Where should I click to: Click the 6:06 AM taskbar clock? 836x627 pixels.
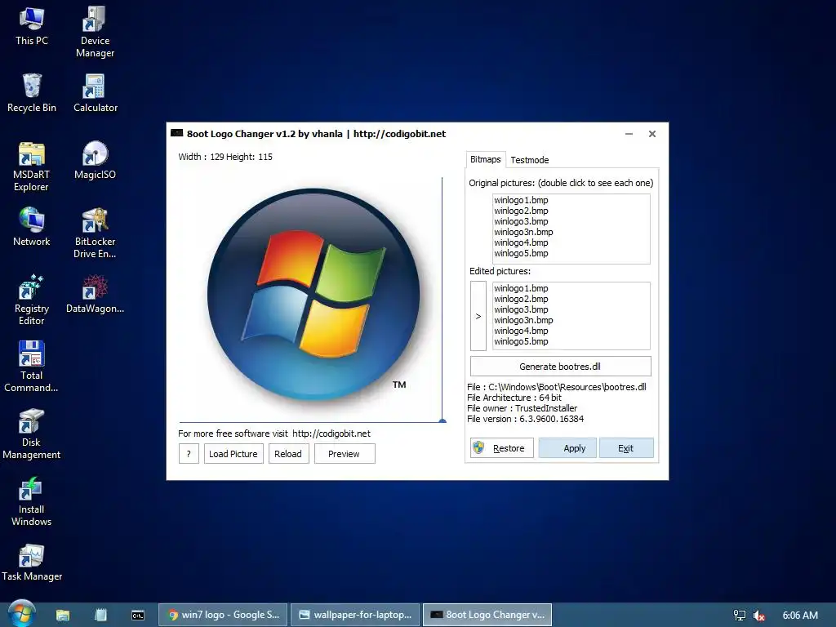800,616
